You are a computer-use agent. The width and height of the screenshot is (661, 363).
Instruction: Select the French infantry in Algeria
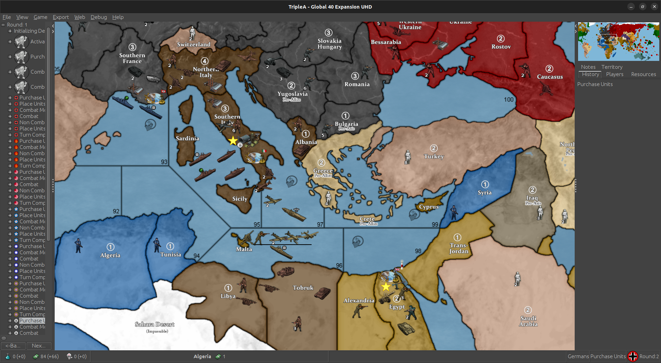(78, 246)
